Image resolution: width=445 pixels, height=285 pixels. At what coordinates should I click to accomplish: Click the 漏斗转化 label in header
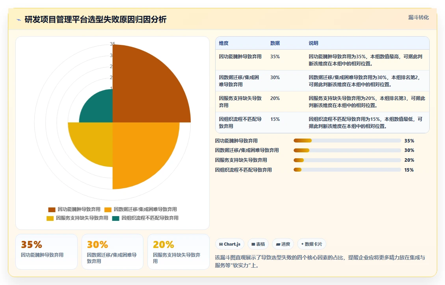tap(418, 18)
